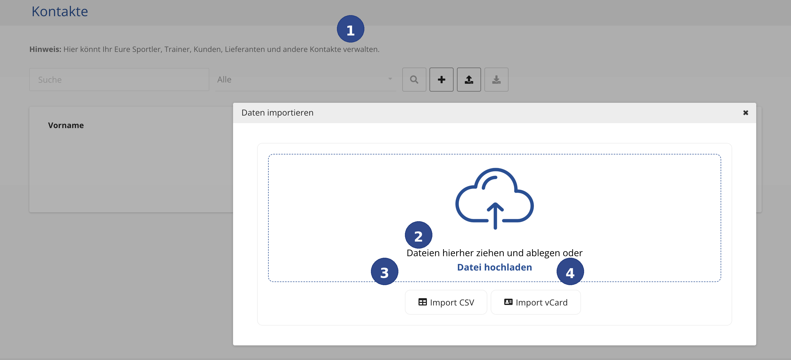
Task: Open the file picker via Datei hochladen
Action: click(494, 267)
